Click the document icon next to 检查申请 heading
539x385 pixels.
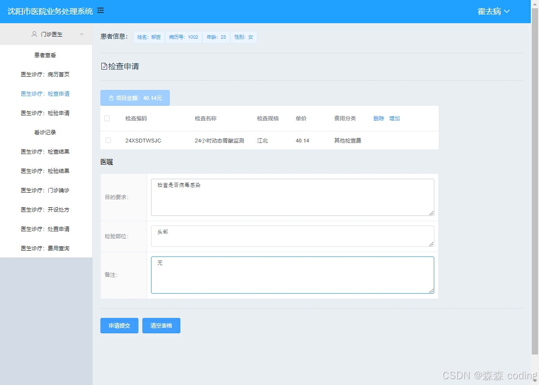pos(103,67)
